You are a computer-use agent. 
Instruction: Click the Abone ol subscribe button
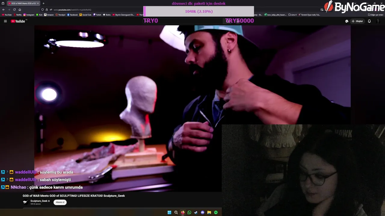coord(60,202)
